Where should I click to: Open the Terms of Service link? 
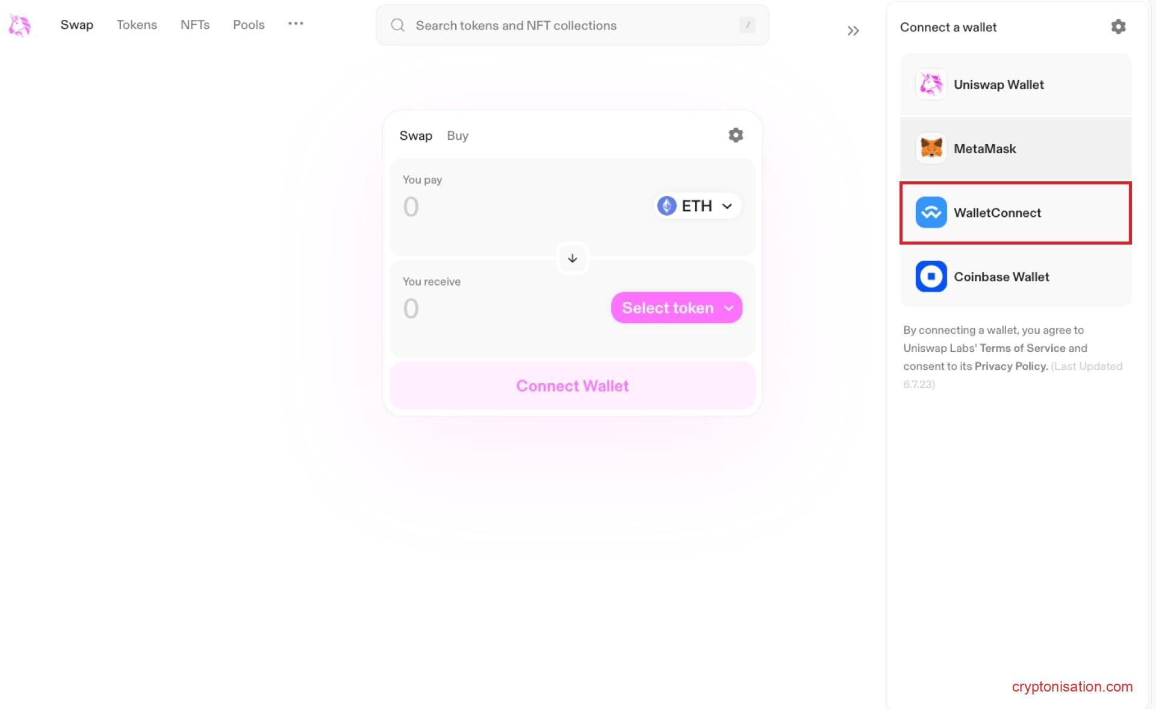[x=1022, y=348]
